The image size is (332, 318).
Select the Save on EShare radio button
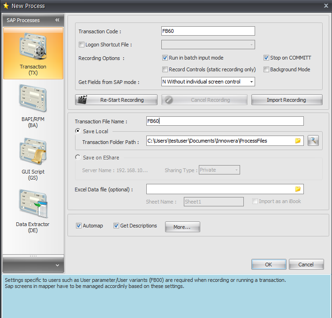[x=78, y=158]
